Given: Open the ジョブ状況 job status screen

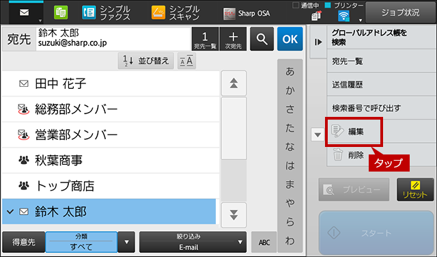Looking at the screenshot, I should pos(401,12).
